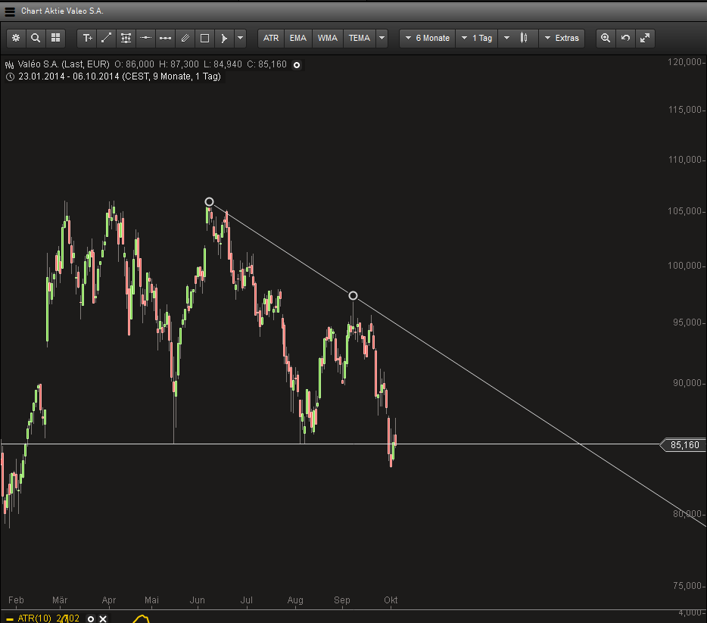
Task: Open chart settings gear icon
Action: click(16, 38)
